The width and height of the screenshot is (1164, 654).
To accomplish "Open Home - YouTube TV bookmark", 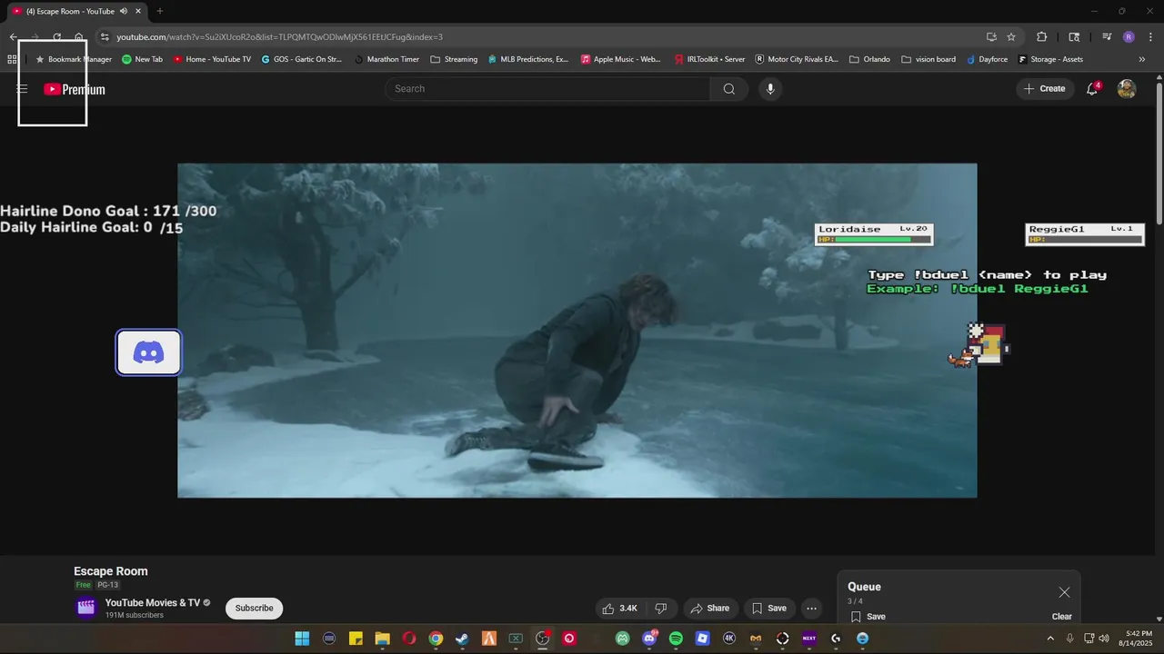I will click(x=212, y=59).
